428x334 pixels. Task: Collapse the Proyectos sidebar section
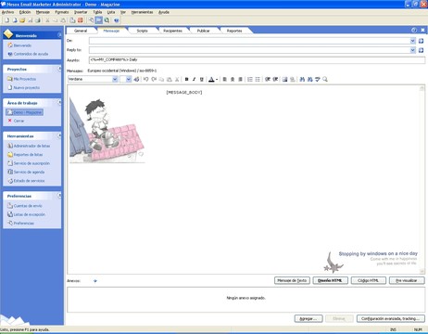[59, 69]
